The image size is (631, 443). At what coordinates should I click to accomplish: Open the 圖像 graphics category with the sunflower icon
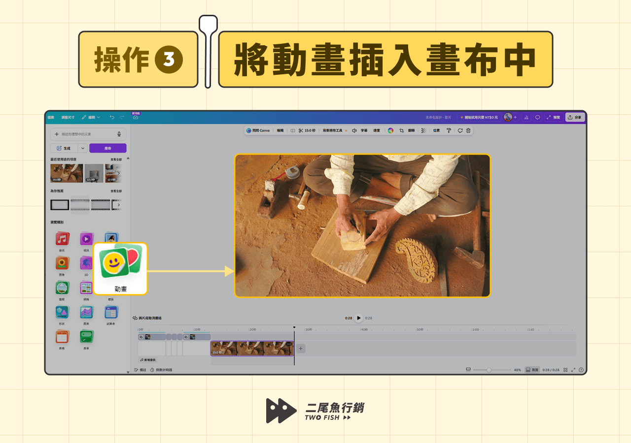tap(62, 263)
